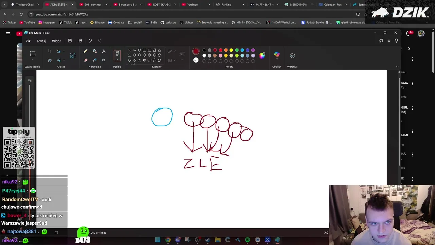
Task: Click the flip image icon in Obraz
Action: tap(59, 60)
